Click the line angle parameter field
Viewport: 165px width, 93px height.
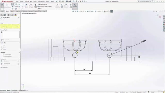coord(10,64)
